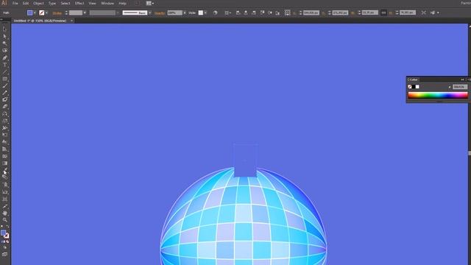Image resolution: width=471 pixels, height=265 pixels.
Task: Open the stroke color dropdown in control bar
Action: (x=46, y=13)
